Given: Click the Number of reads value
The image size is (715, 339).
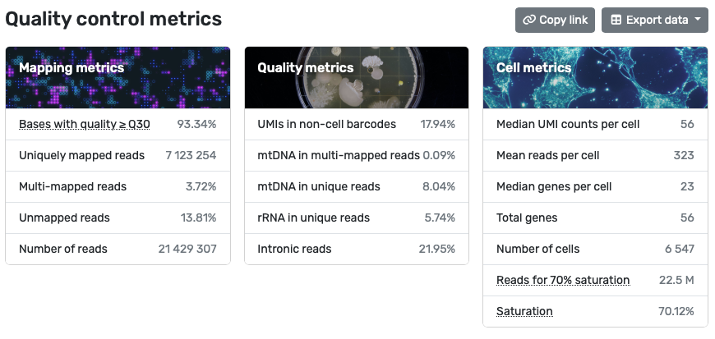Looking at the screenshot, I should (x=187, y=249).
